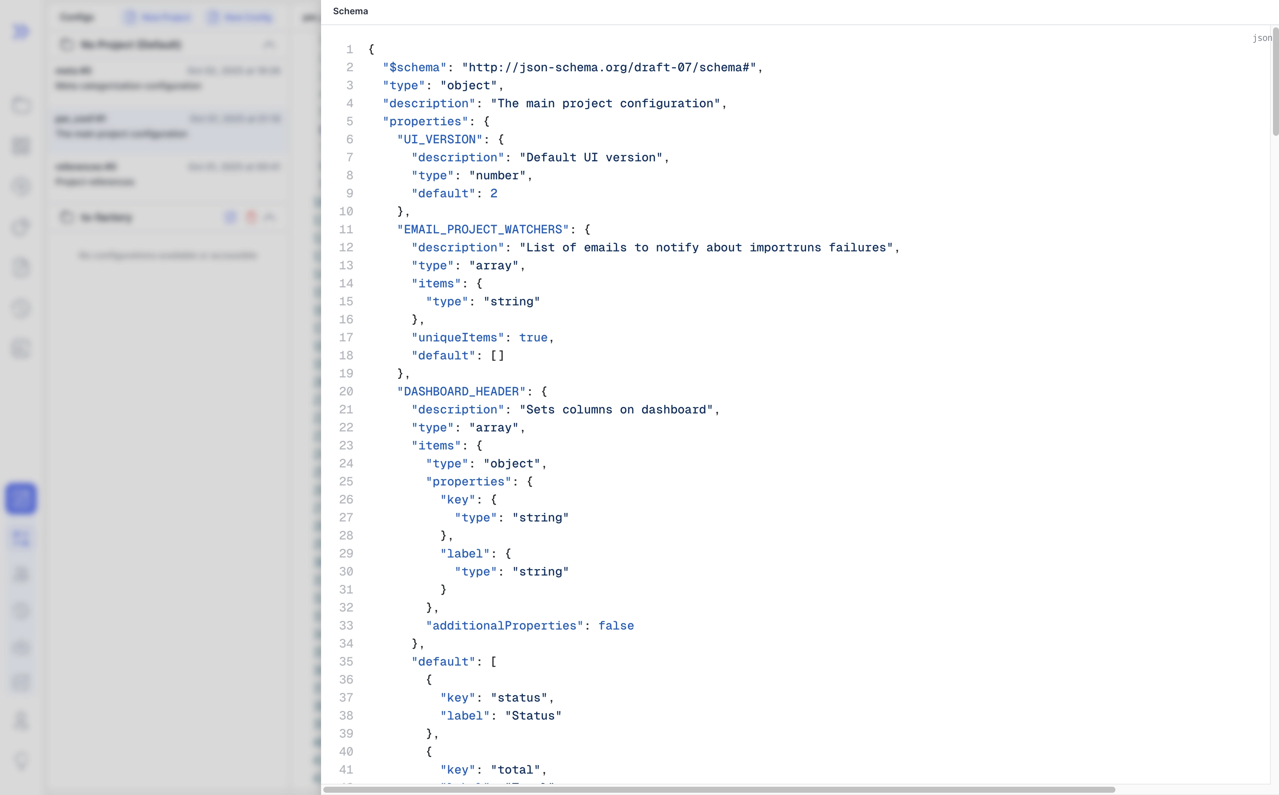Screen dimensions: 1279x795
Task: Collapse the In Factory section via its chevron
Action: click(270, 216)
